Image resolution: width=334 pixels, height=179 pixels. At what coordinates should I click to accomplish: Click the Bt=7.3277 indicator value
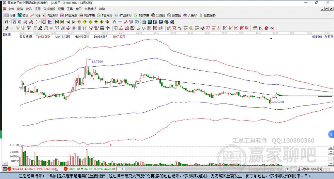[x=119, y=36]
